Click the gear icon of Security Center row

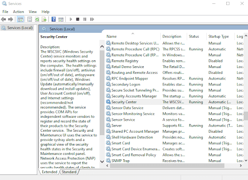click(108, 102)
